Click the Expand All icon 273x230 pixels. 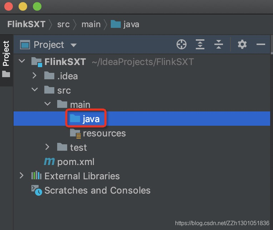[200, 44]
